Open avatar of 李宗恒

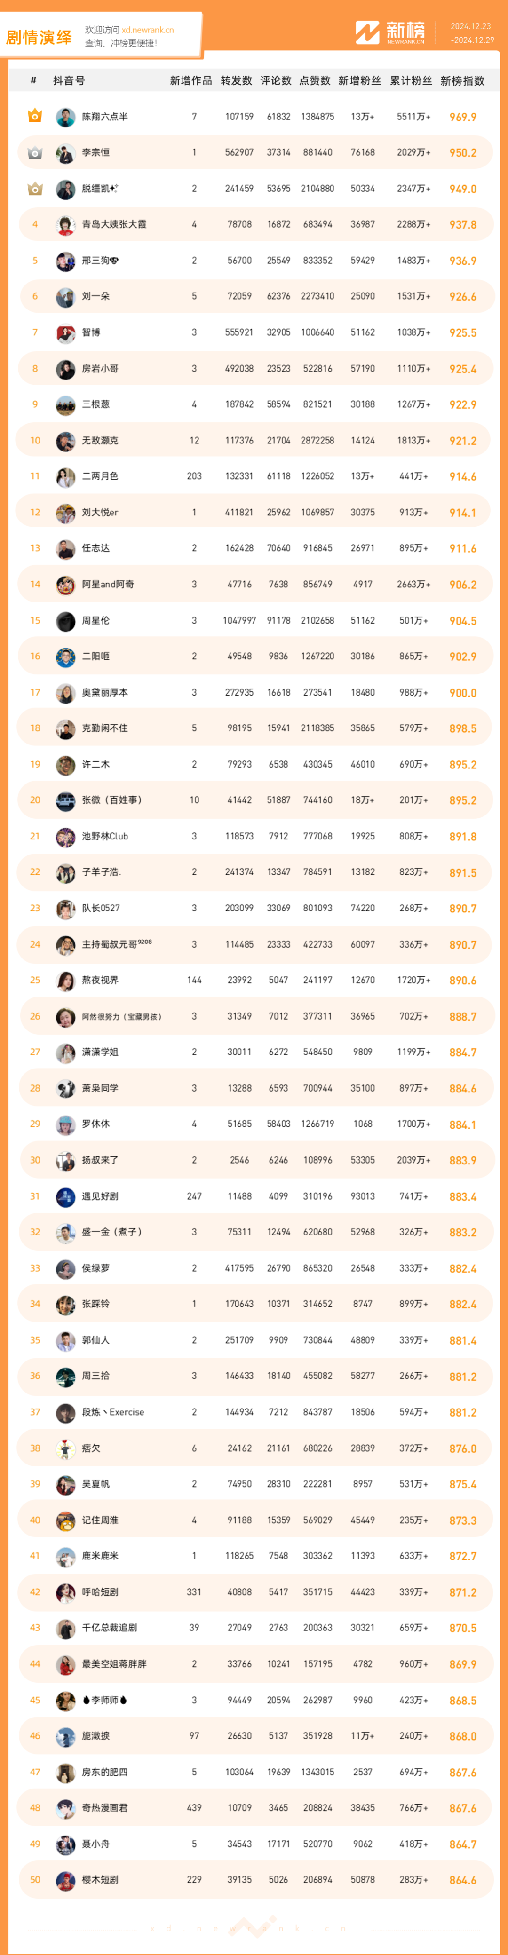[65, 152]
